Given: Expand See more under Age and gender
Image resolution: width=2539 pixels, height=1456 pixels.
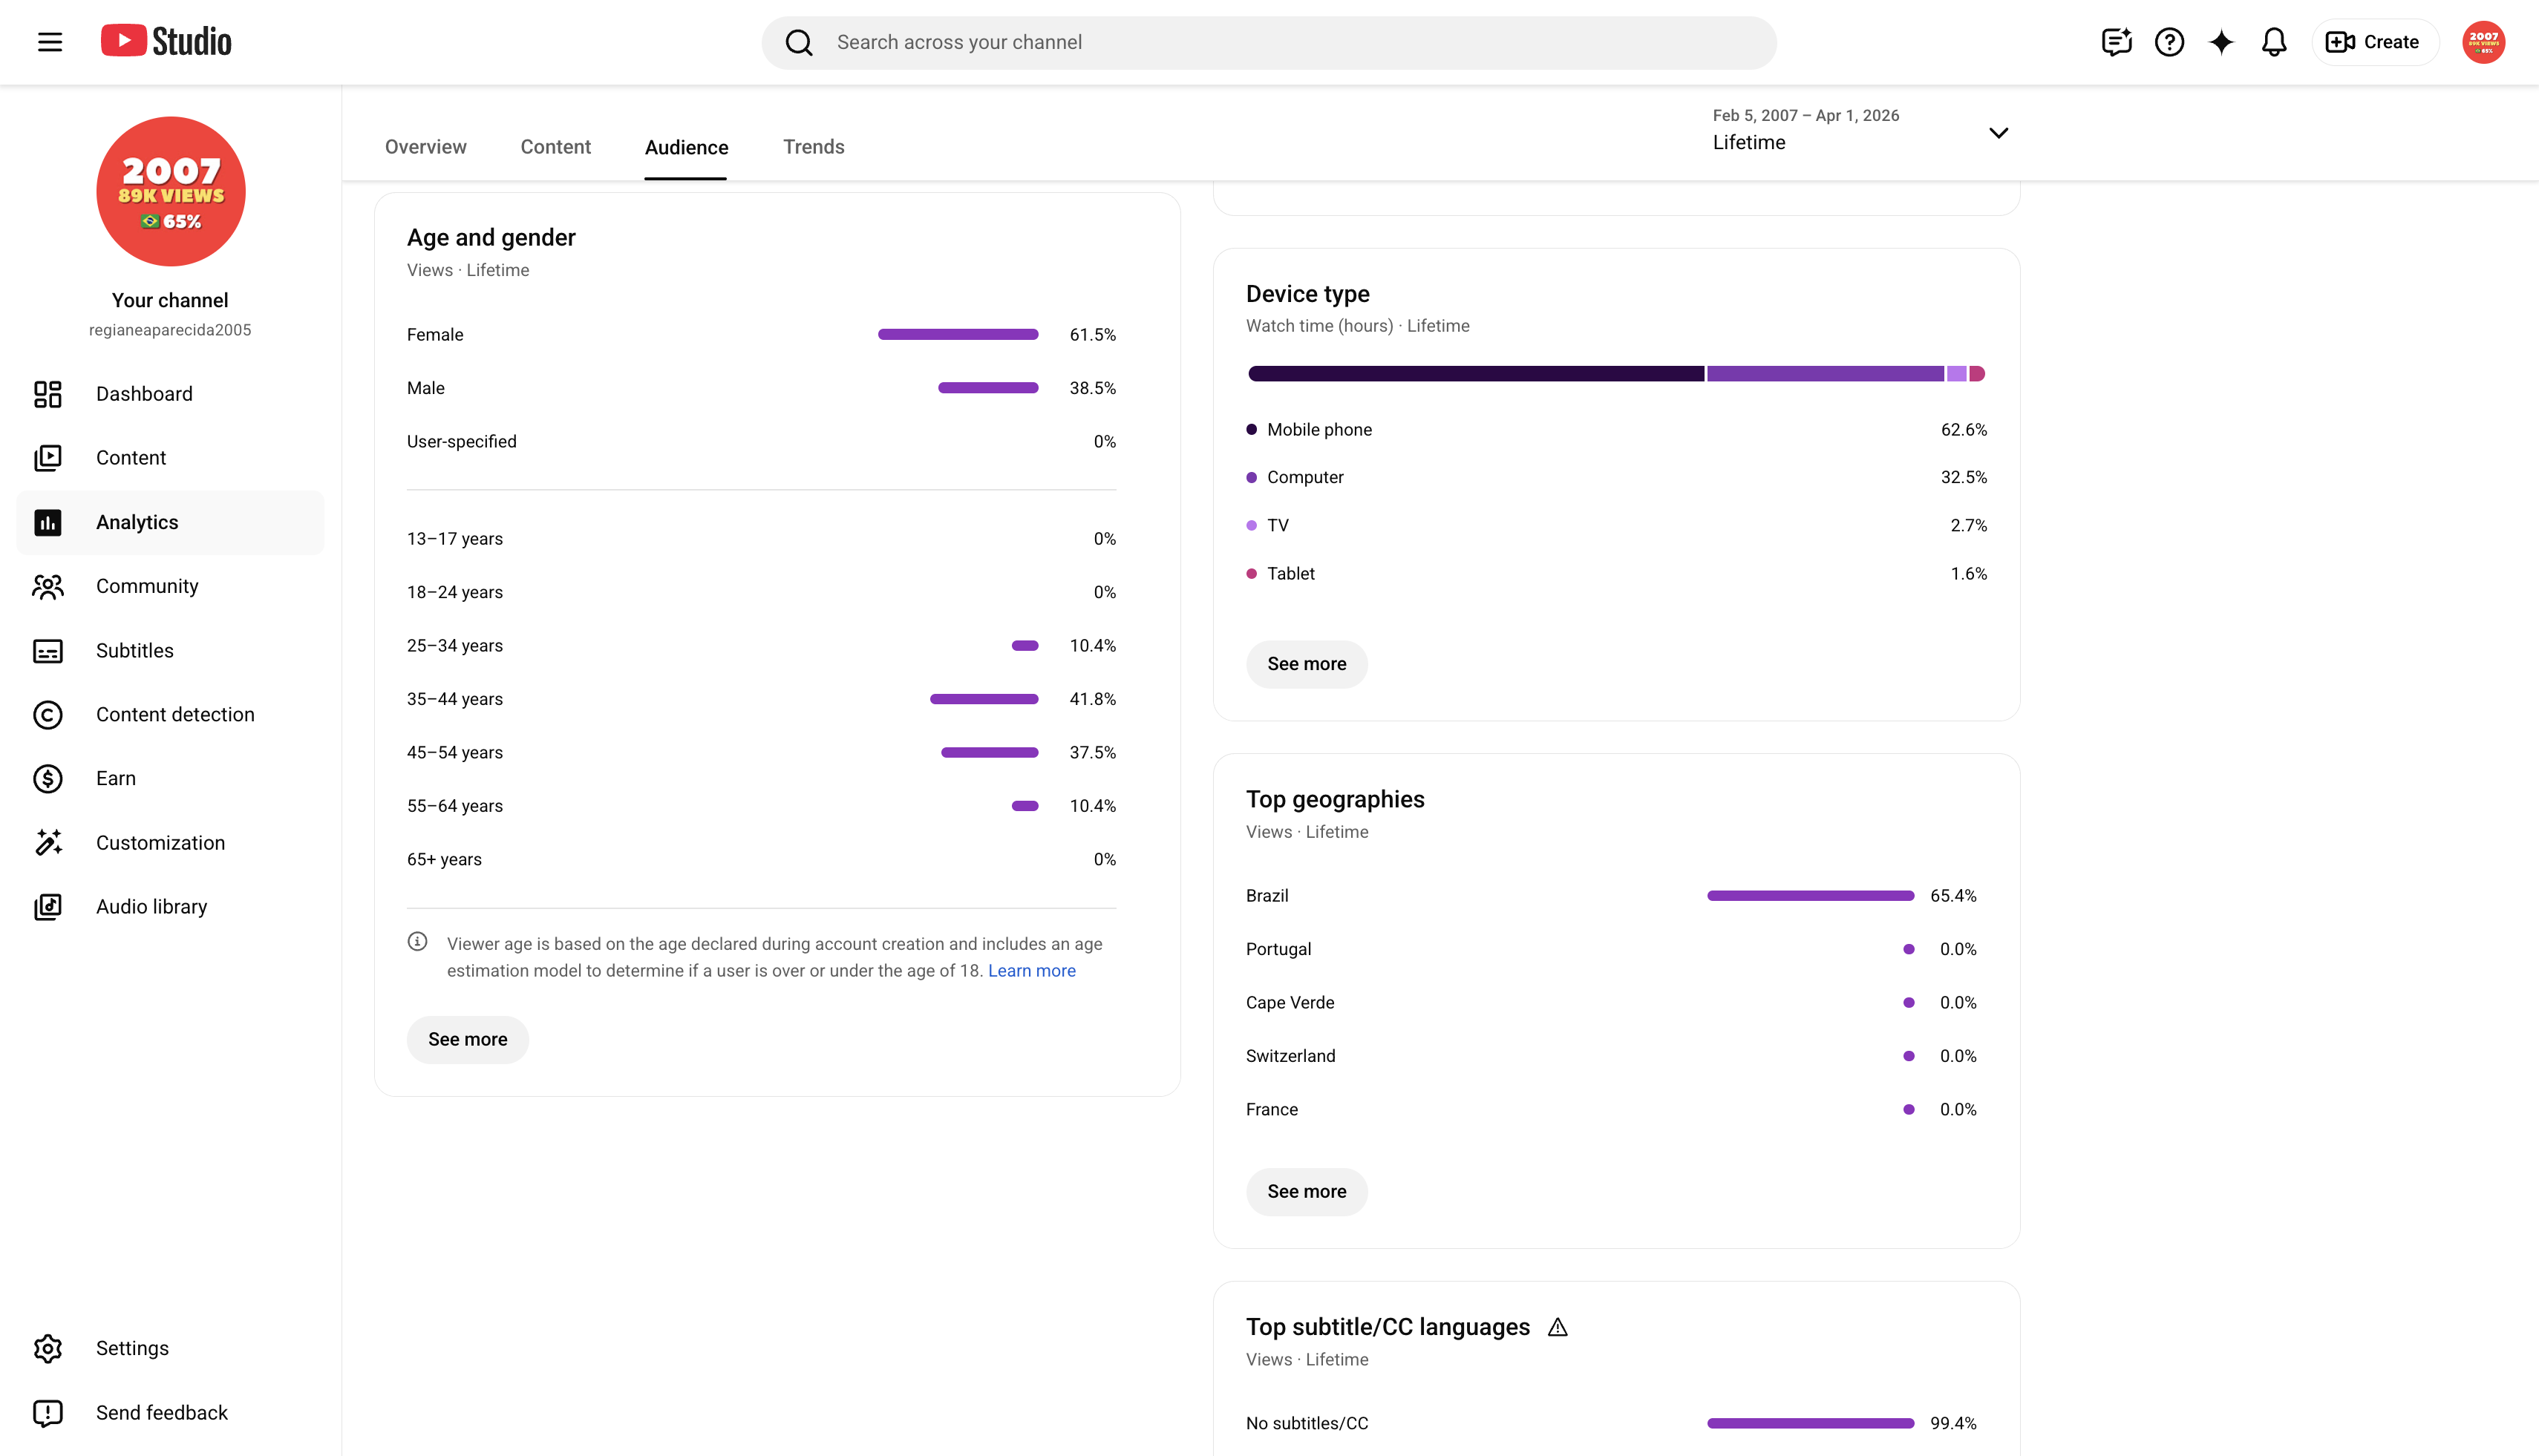Looking at the screenshot, I should [467, 1039].
